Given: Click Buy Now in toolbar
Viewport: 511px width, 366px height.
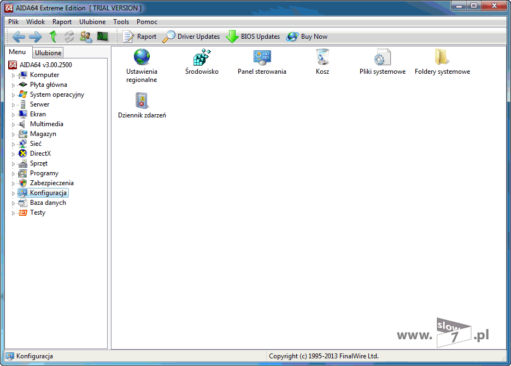Looking at the screenshot, I should pyautogui.click(x=307, y=37).
